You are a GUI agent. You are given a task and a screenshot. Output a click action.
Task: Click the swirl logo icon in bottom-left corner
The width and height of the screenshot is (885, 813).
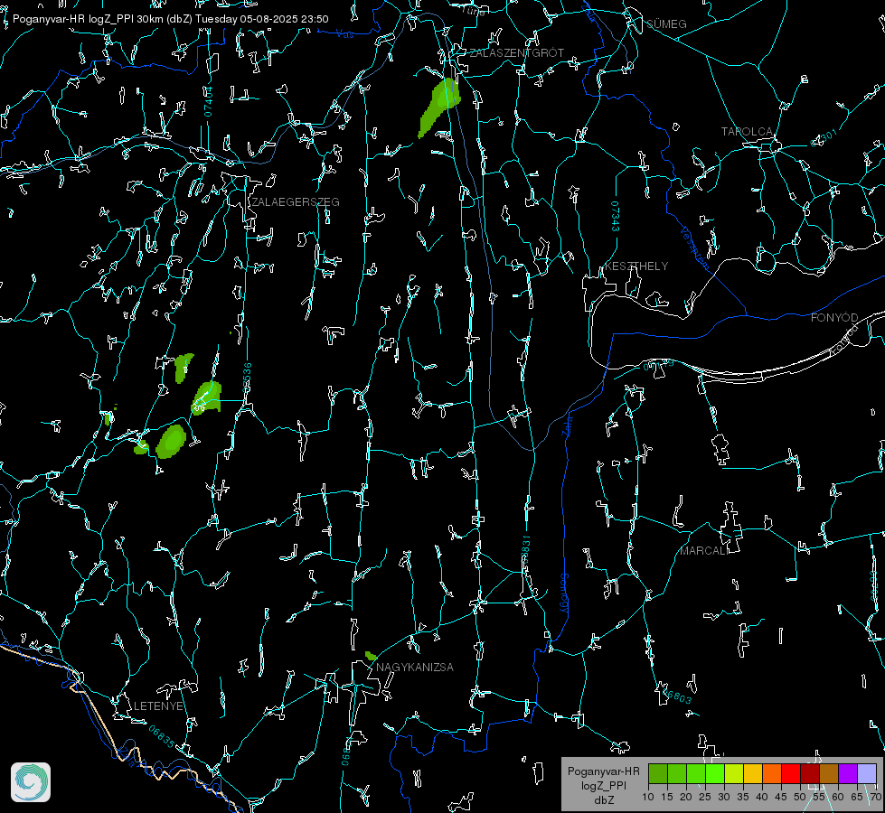click(x=31, y=782)
